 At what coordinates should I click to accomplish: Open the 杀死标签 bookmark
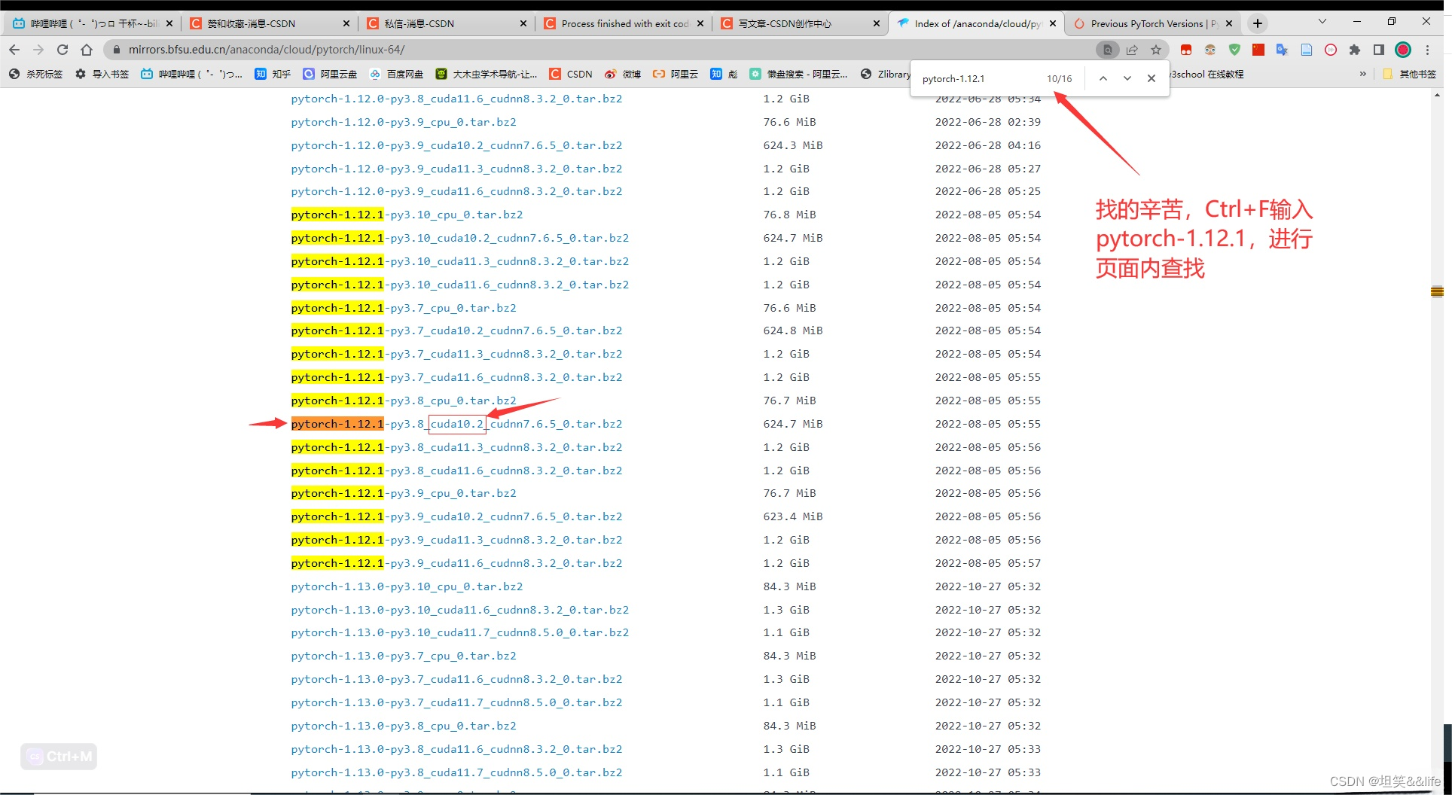tap(35, 74)
